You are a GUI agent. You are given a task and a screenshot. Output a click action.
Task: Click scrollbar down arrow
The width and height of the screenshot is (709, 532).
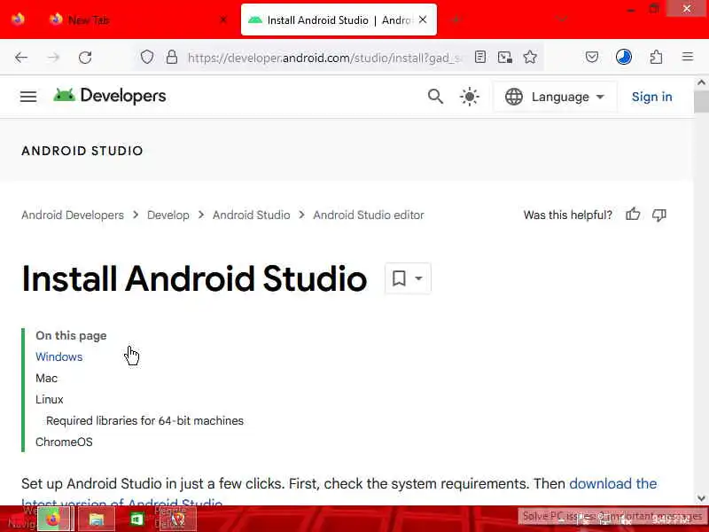(x=701, y=498)
